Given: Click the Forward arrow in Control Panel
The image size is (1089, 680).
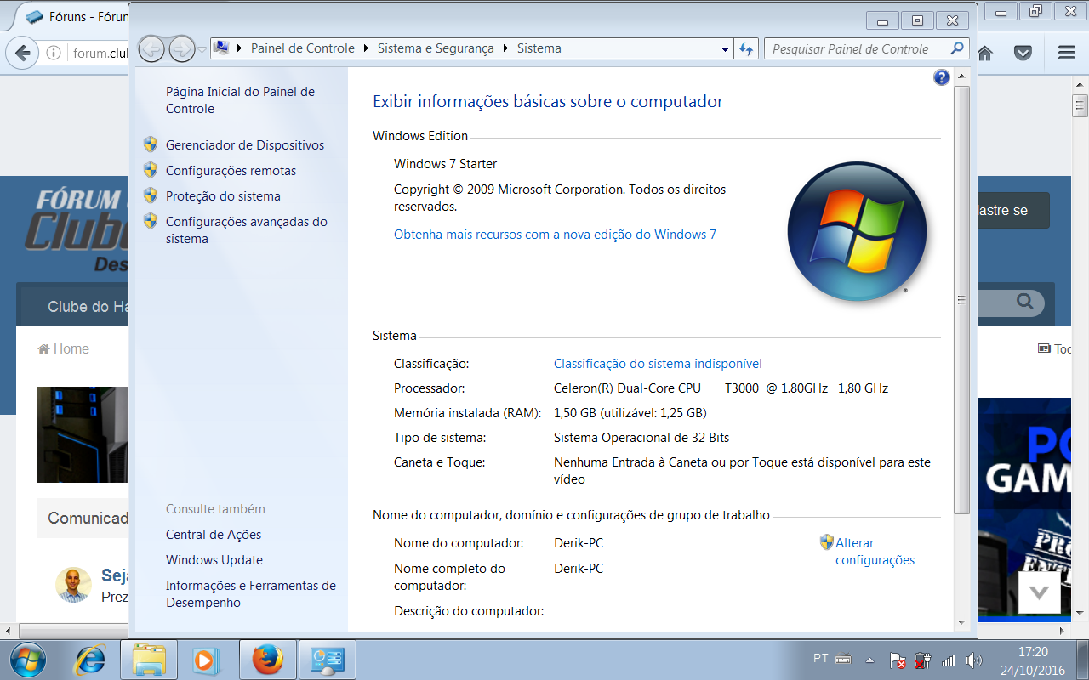Looking at the screenshot, I should click(x=181, y=48).
